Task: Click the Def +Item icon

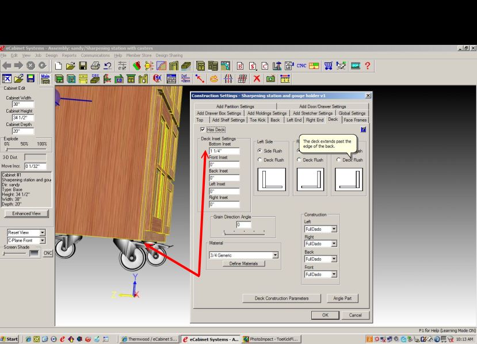Action: (186, 79)
